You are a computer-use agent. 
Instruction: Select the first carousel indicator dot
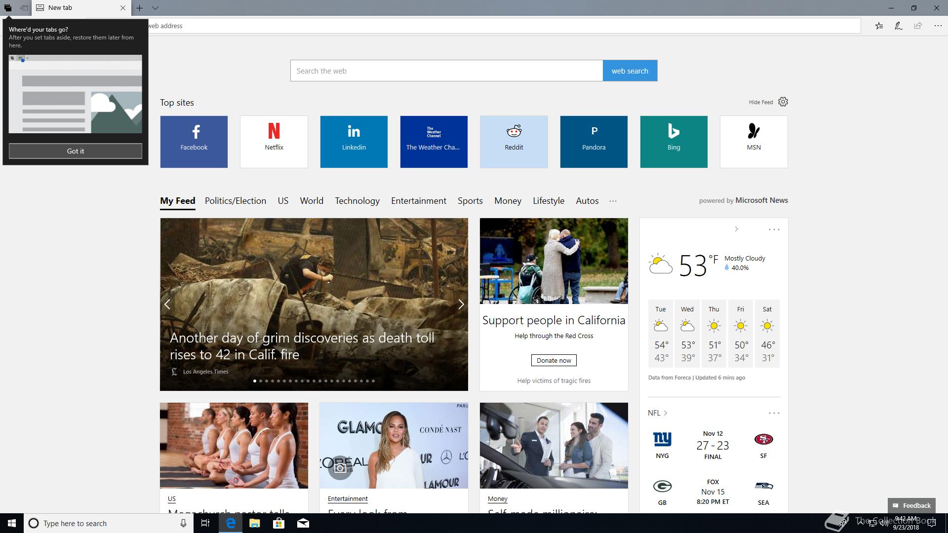tap(255, 381)
